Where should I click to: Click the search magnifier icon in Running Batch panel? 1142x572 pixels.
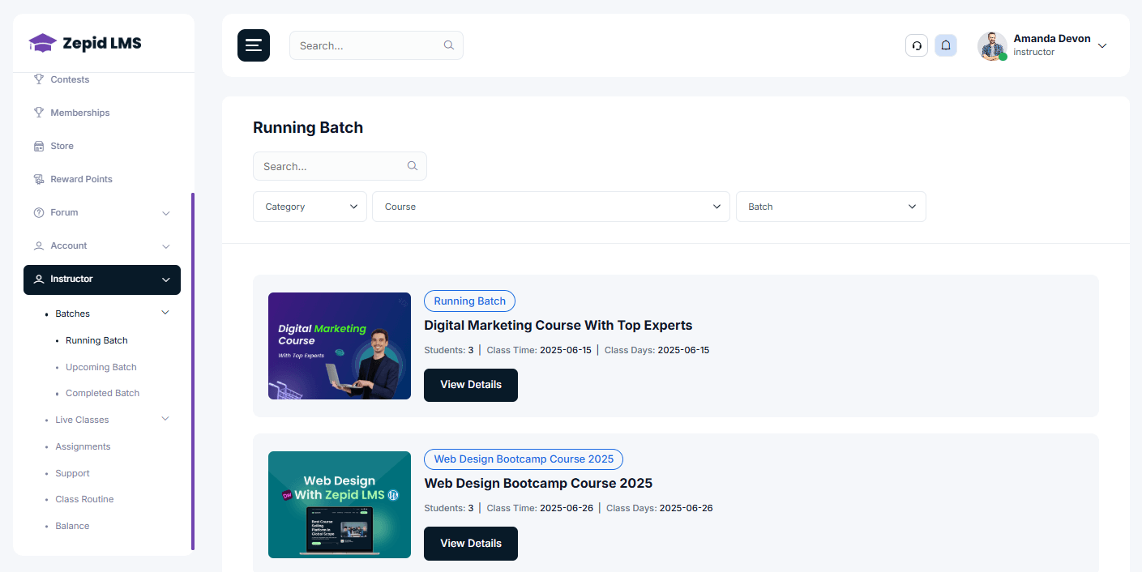pos(412,165)
